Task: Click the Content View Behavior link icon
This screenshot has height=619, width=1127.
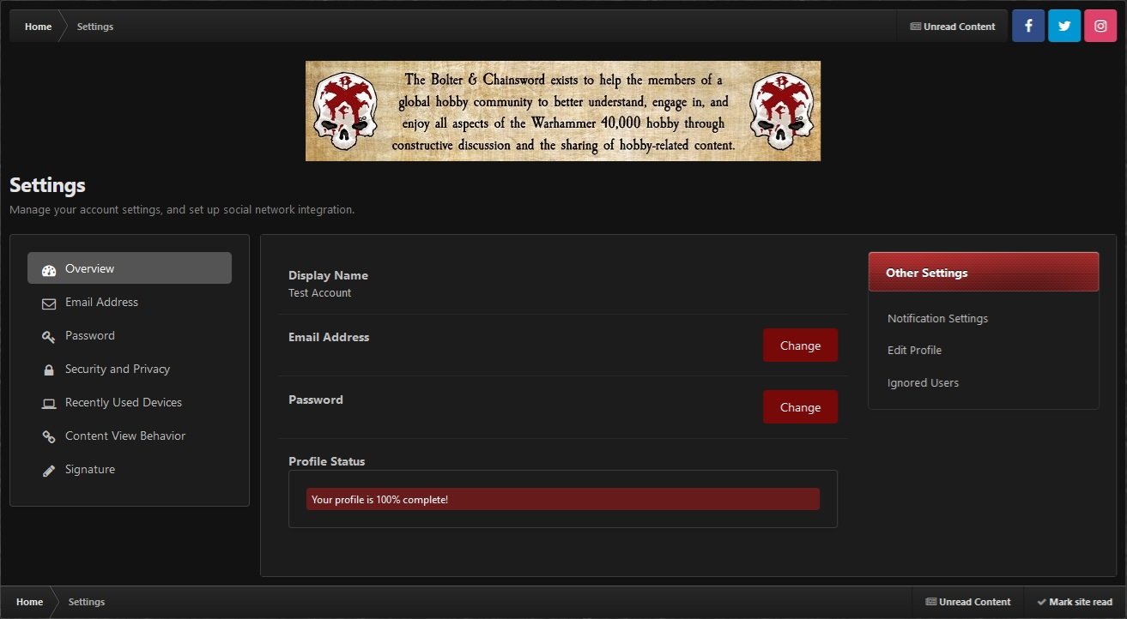Action: (x=49, y=436)
